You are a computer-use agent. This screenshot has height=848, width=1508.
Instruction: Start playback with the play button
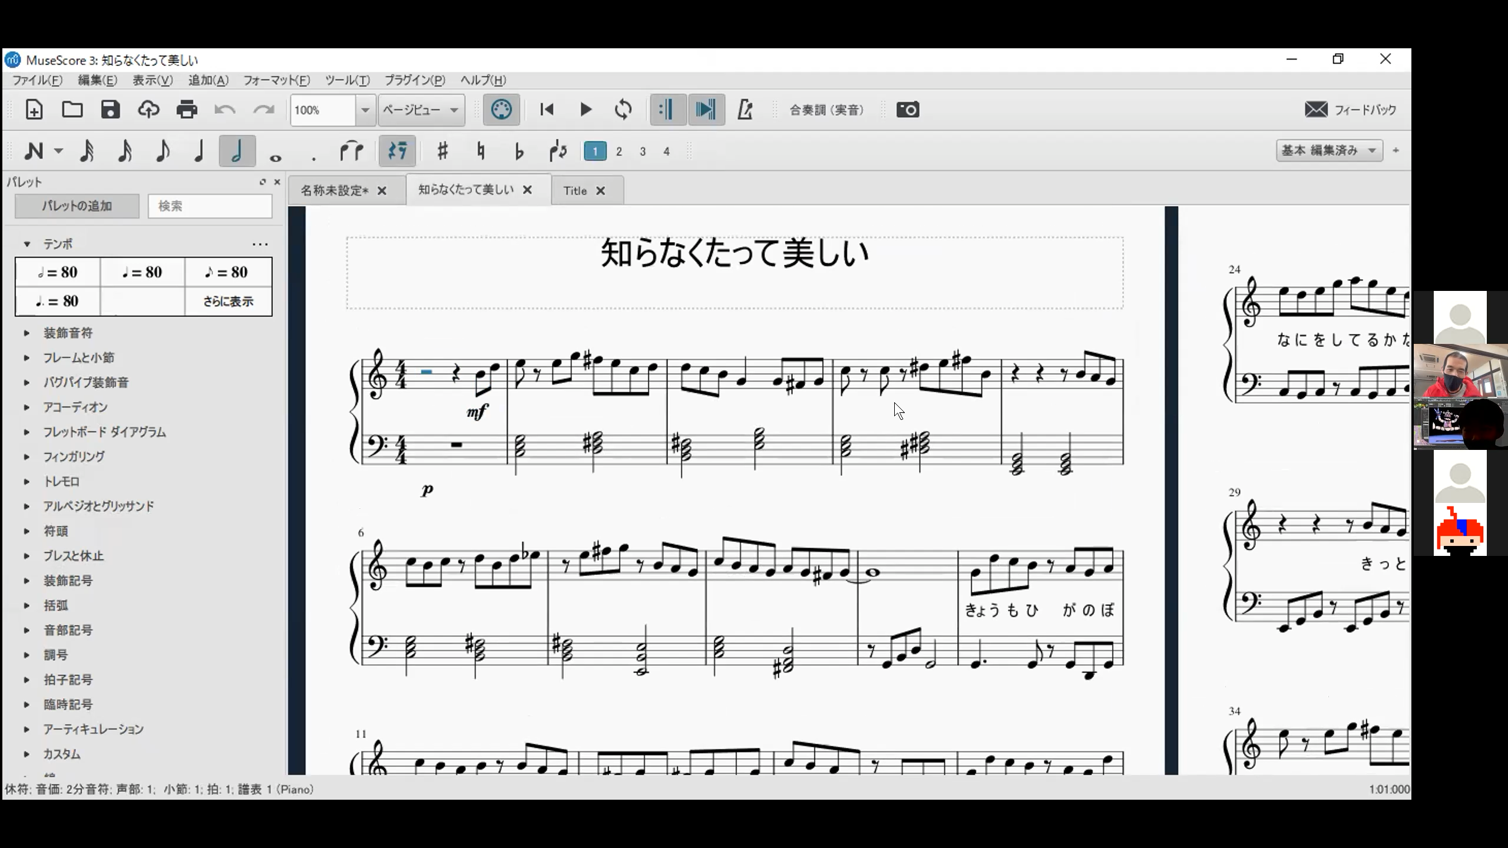tap(586, 110)
